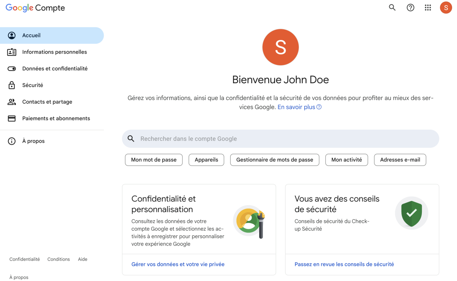Click the Informations personnelles ID card icon
This screenshot has width=457, height=281.
(12, 52)
